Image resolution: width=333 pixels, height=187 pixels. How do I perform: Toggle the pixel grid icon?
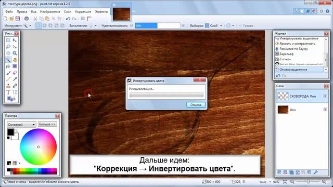83,19
